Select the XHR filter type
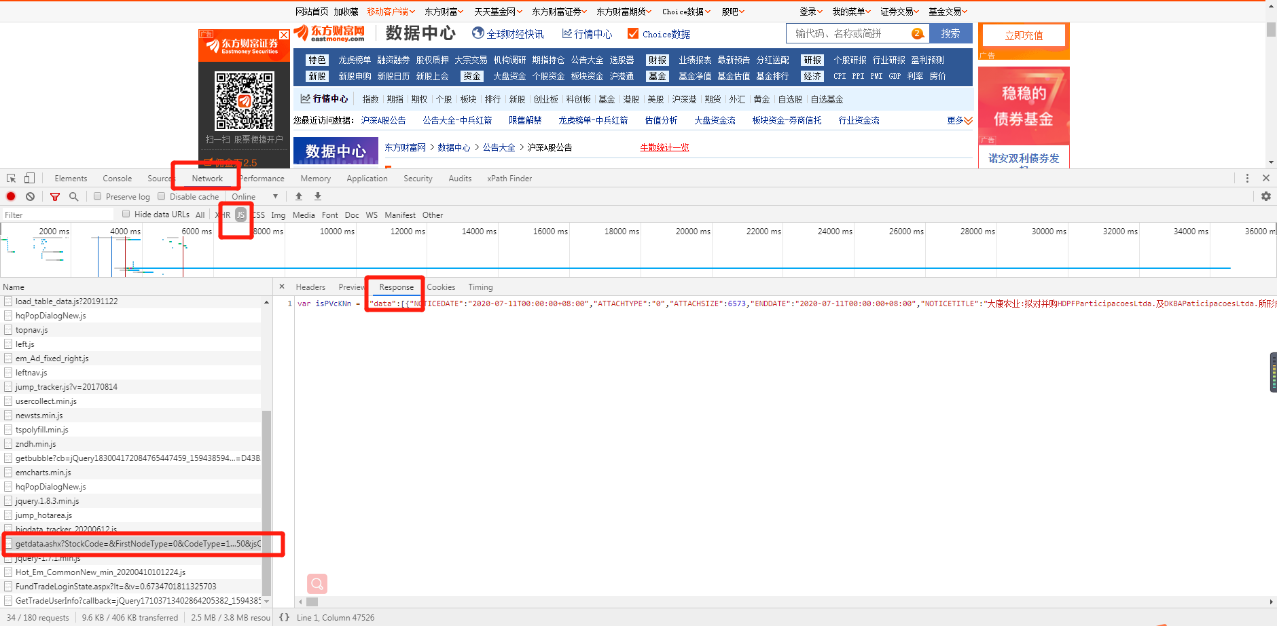 tap(223, 215)
